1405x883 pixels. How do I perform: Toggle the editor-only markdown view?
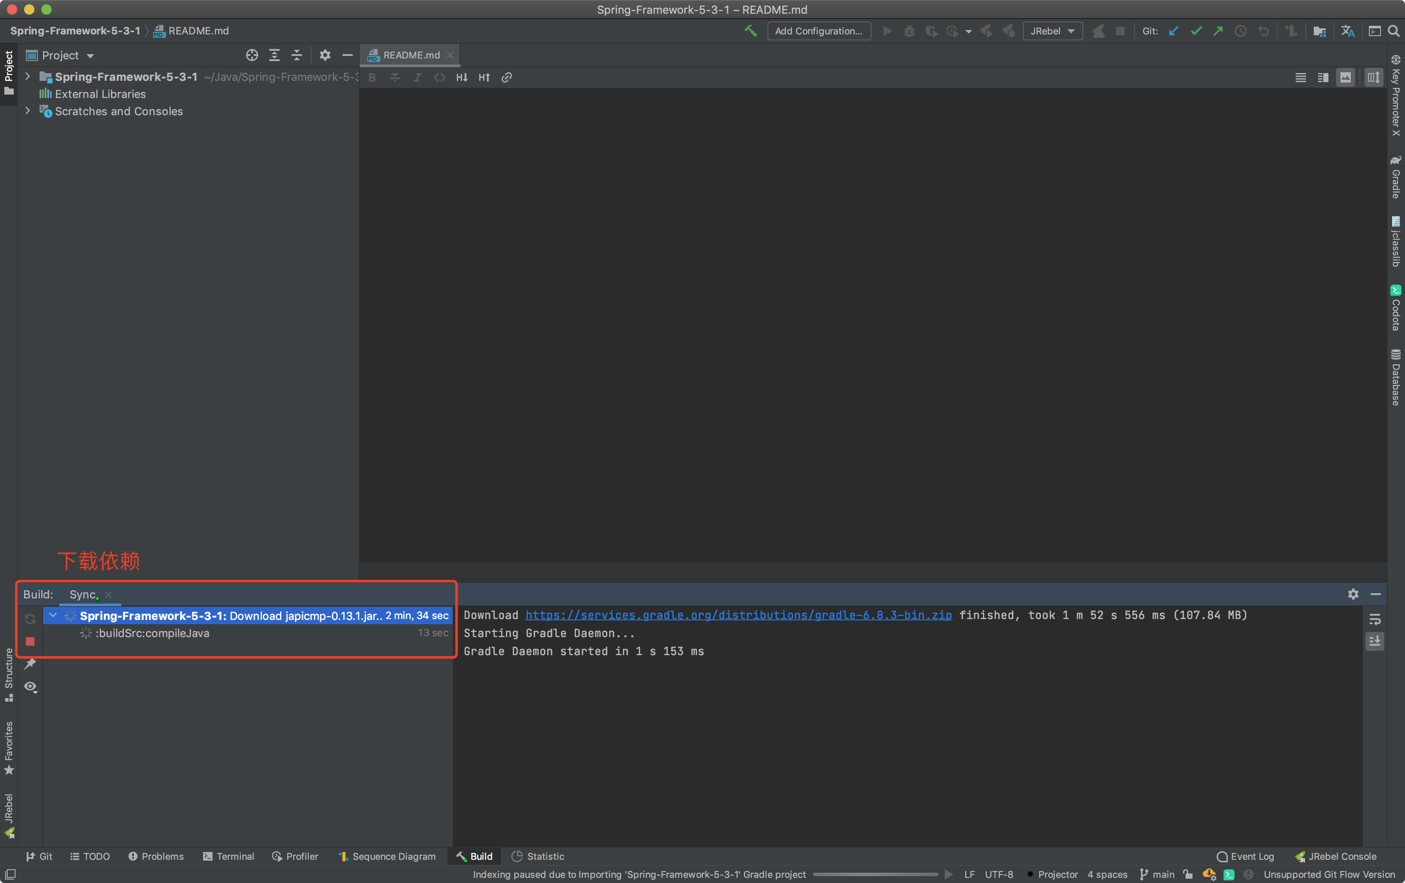coord(1300,77)
